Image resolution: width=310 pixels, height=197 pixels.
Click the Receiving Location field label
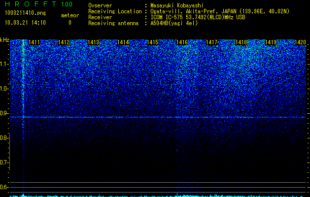[115, 11]
